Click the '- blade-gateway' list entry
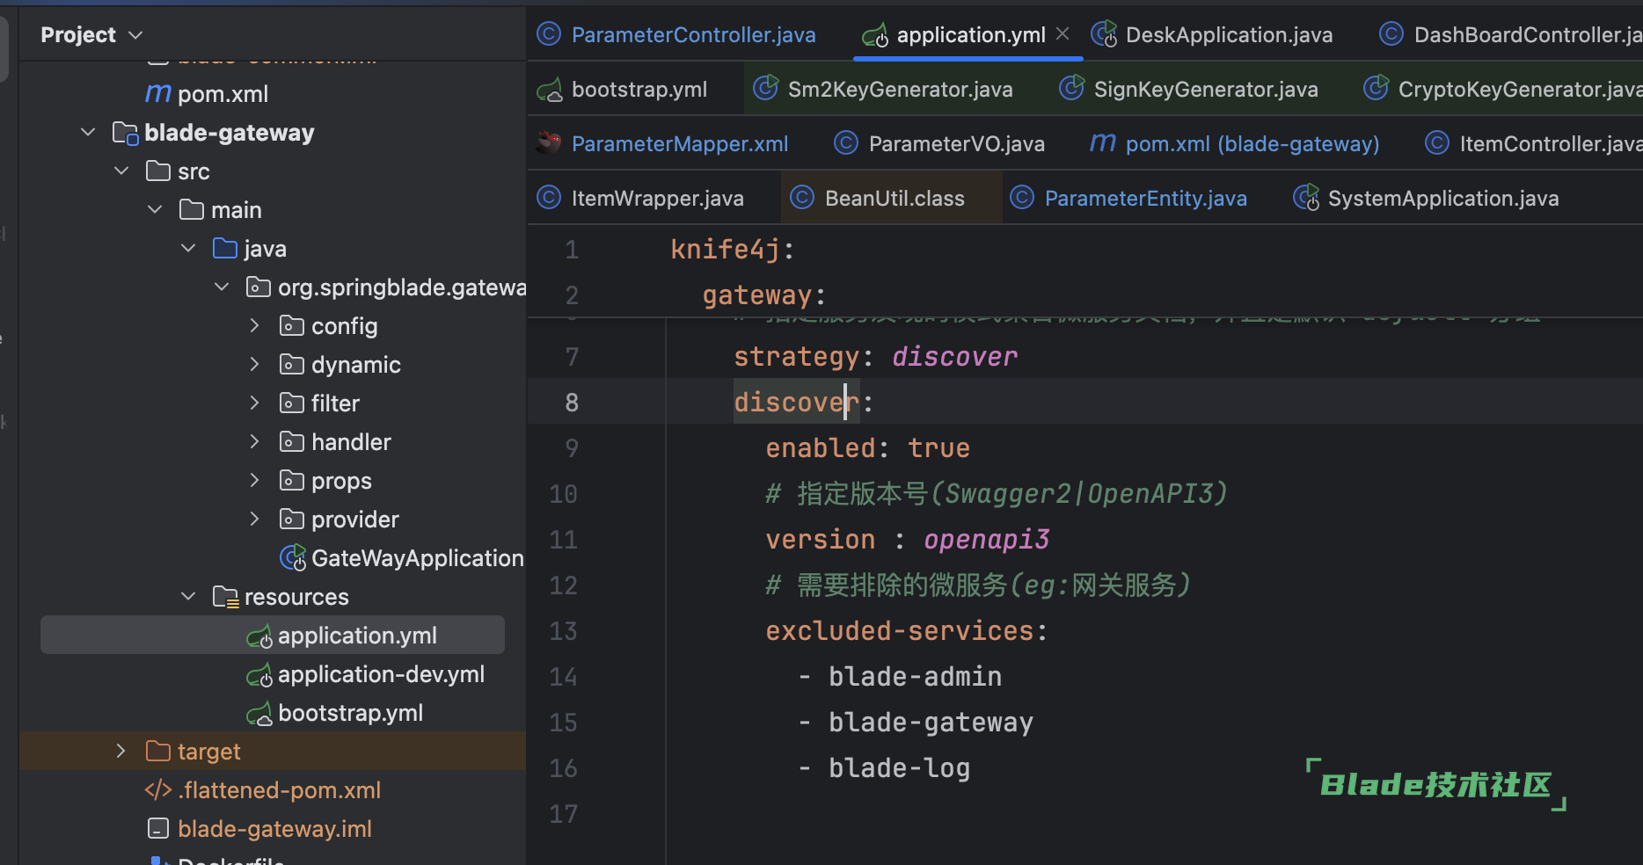Viewport: 1643px width, 865px height. coord(916,723)
